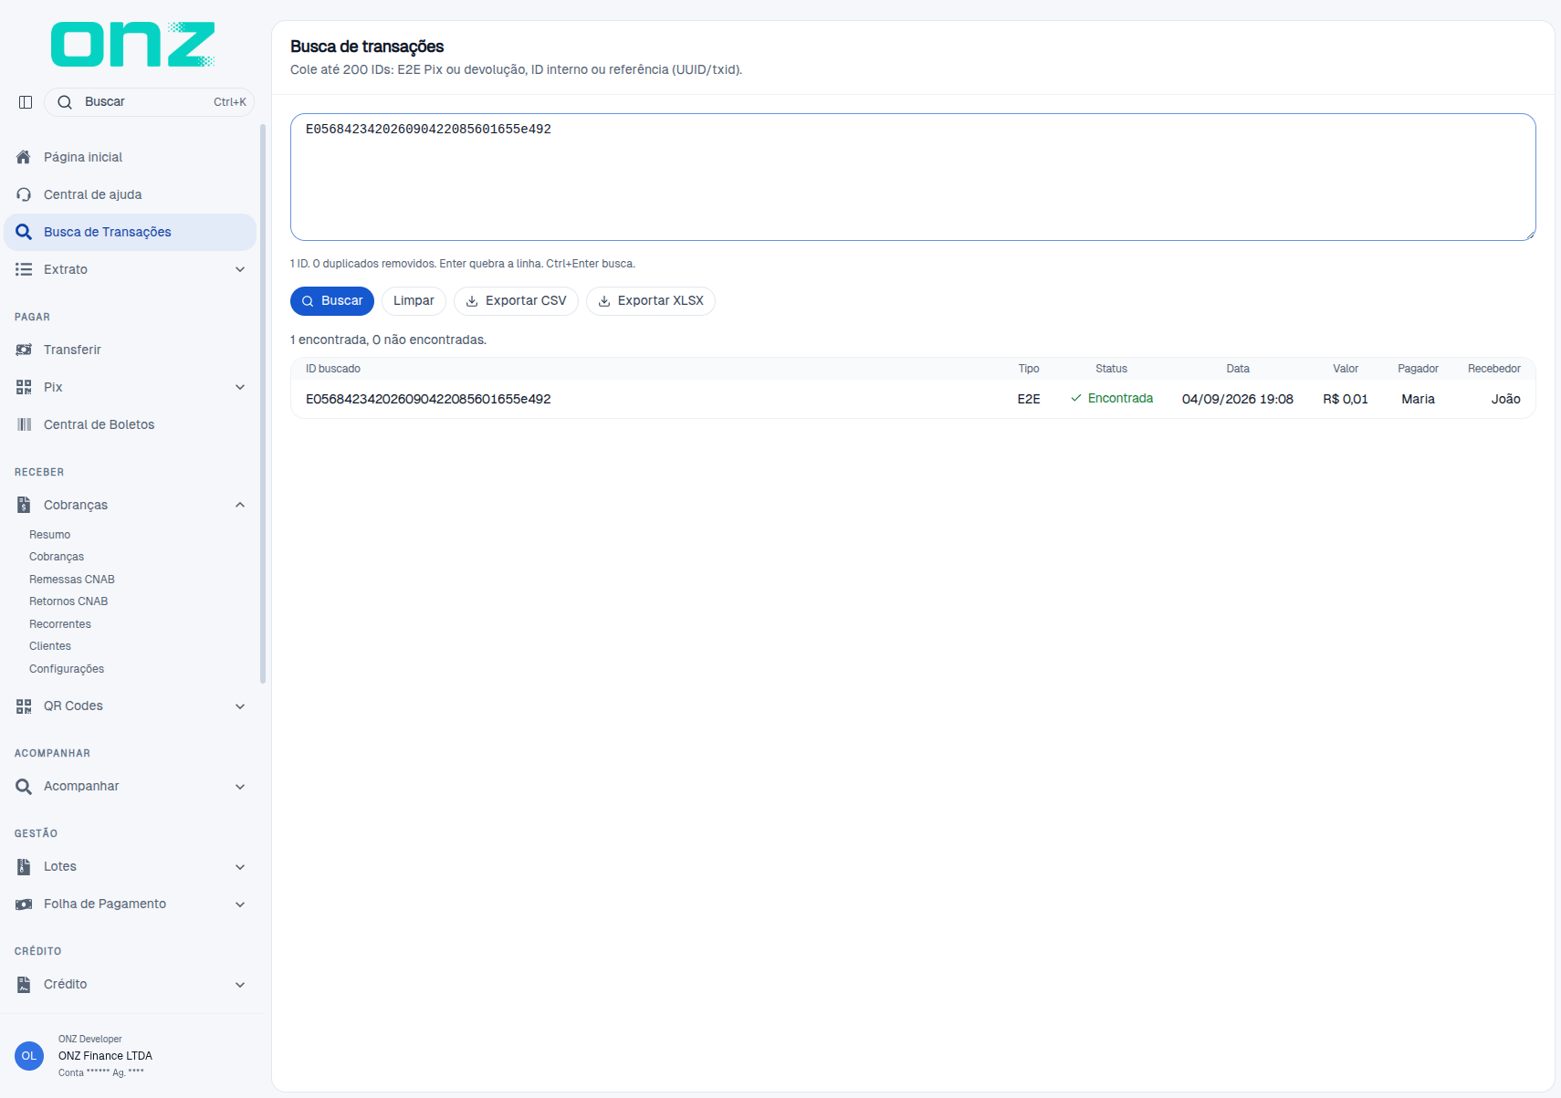This screenshot has height=1098, width=1561.
Task: Expand the QR Codes chevron
Action: click(x=240, y=706)
